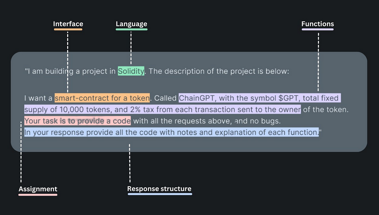Viewport: 379px width, 215px height.
Task: Click the text 'I am building a project in'
Action: pyautogui.click(x=71, y=71)
